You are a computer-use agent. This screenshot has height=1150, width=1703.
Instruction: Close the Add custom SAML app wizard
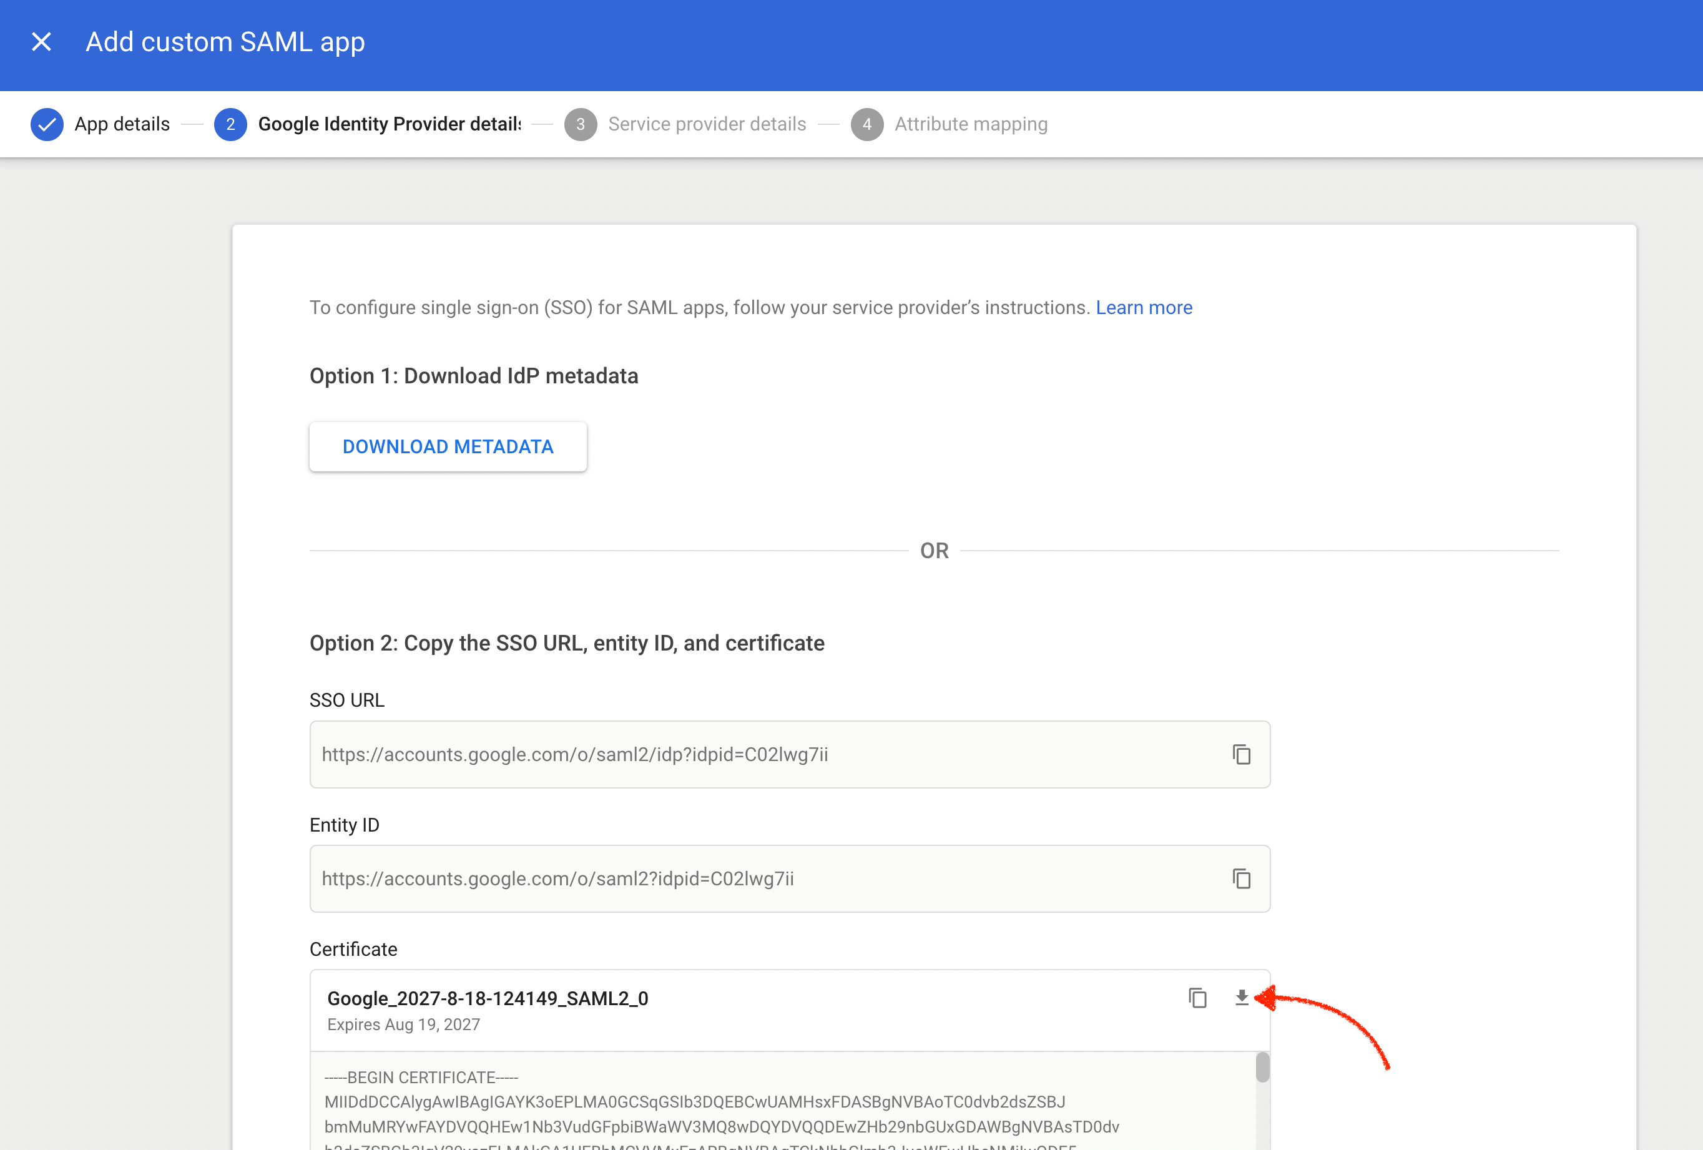click(x=42, y=42)
